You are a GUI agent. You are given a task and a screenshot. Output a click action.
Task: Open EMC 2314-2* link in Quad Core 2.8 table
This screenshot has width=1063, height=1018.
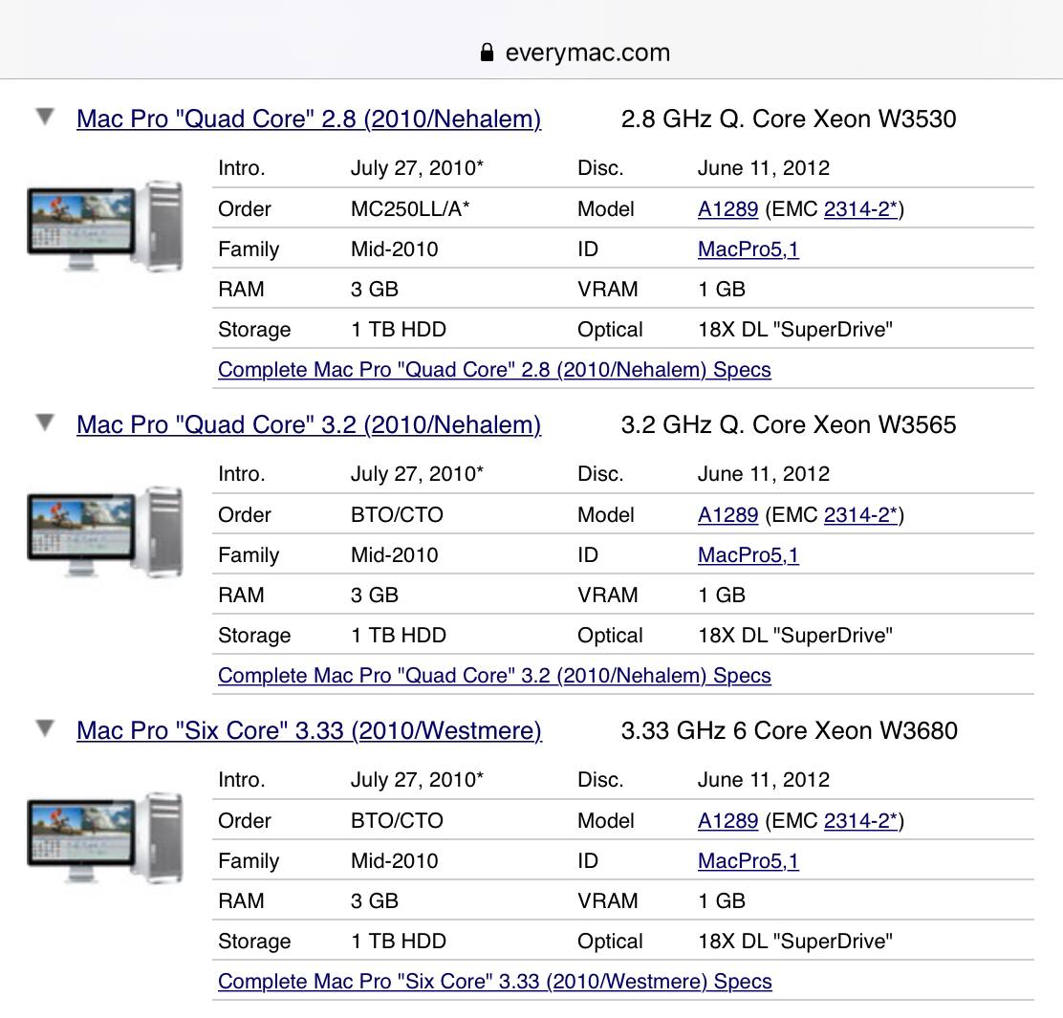860,208
